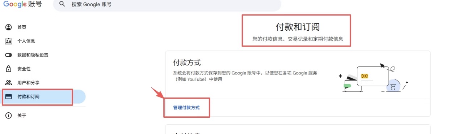Click the 首页 person icon
Viewport: 467px width, 134px height.
pos(8,27)
